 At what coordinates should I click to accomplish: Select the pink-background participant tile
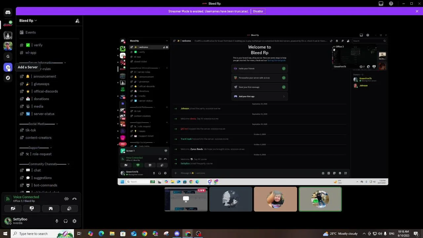coord(275,199)
